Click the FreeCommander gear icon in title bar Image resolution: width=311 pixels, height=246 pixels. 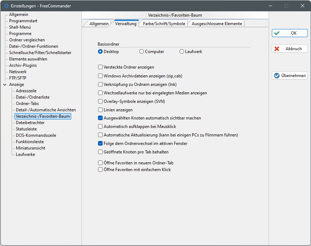coord(6,6)
